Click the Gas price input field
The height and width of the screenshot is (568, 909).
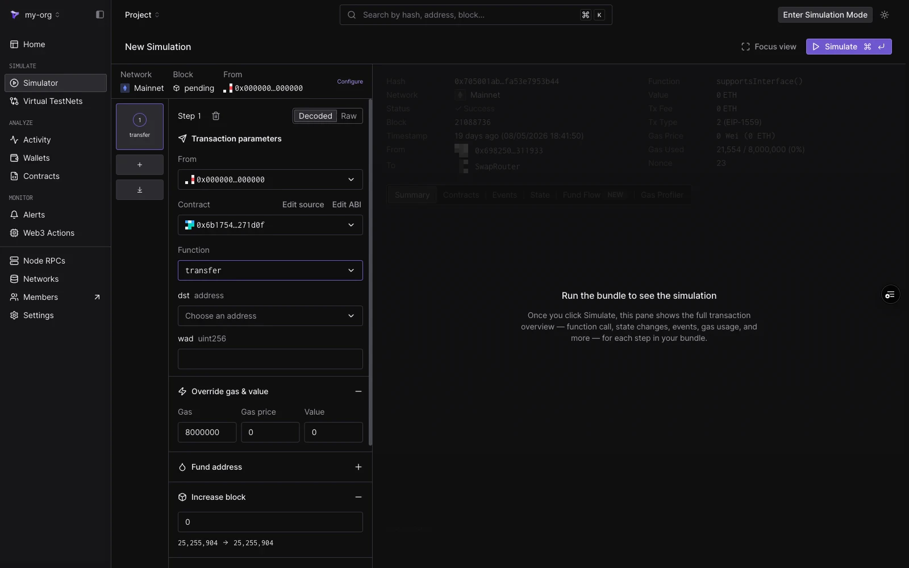click(270, 432)
